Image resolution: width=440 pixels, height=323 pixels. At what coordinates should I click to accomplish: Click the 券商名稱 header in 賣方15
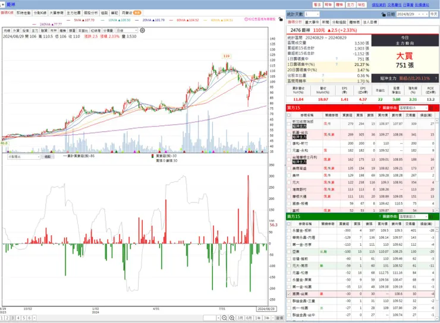(306, 224)
